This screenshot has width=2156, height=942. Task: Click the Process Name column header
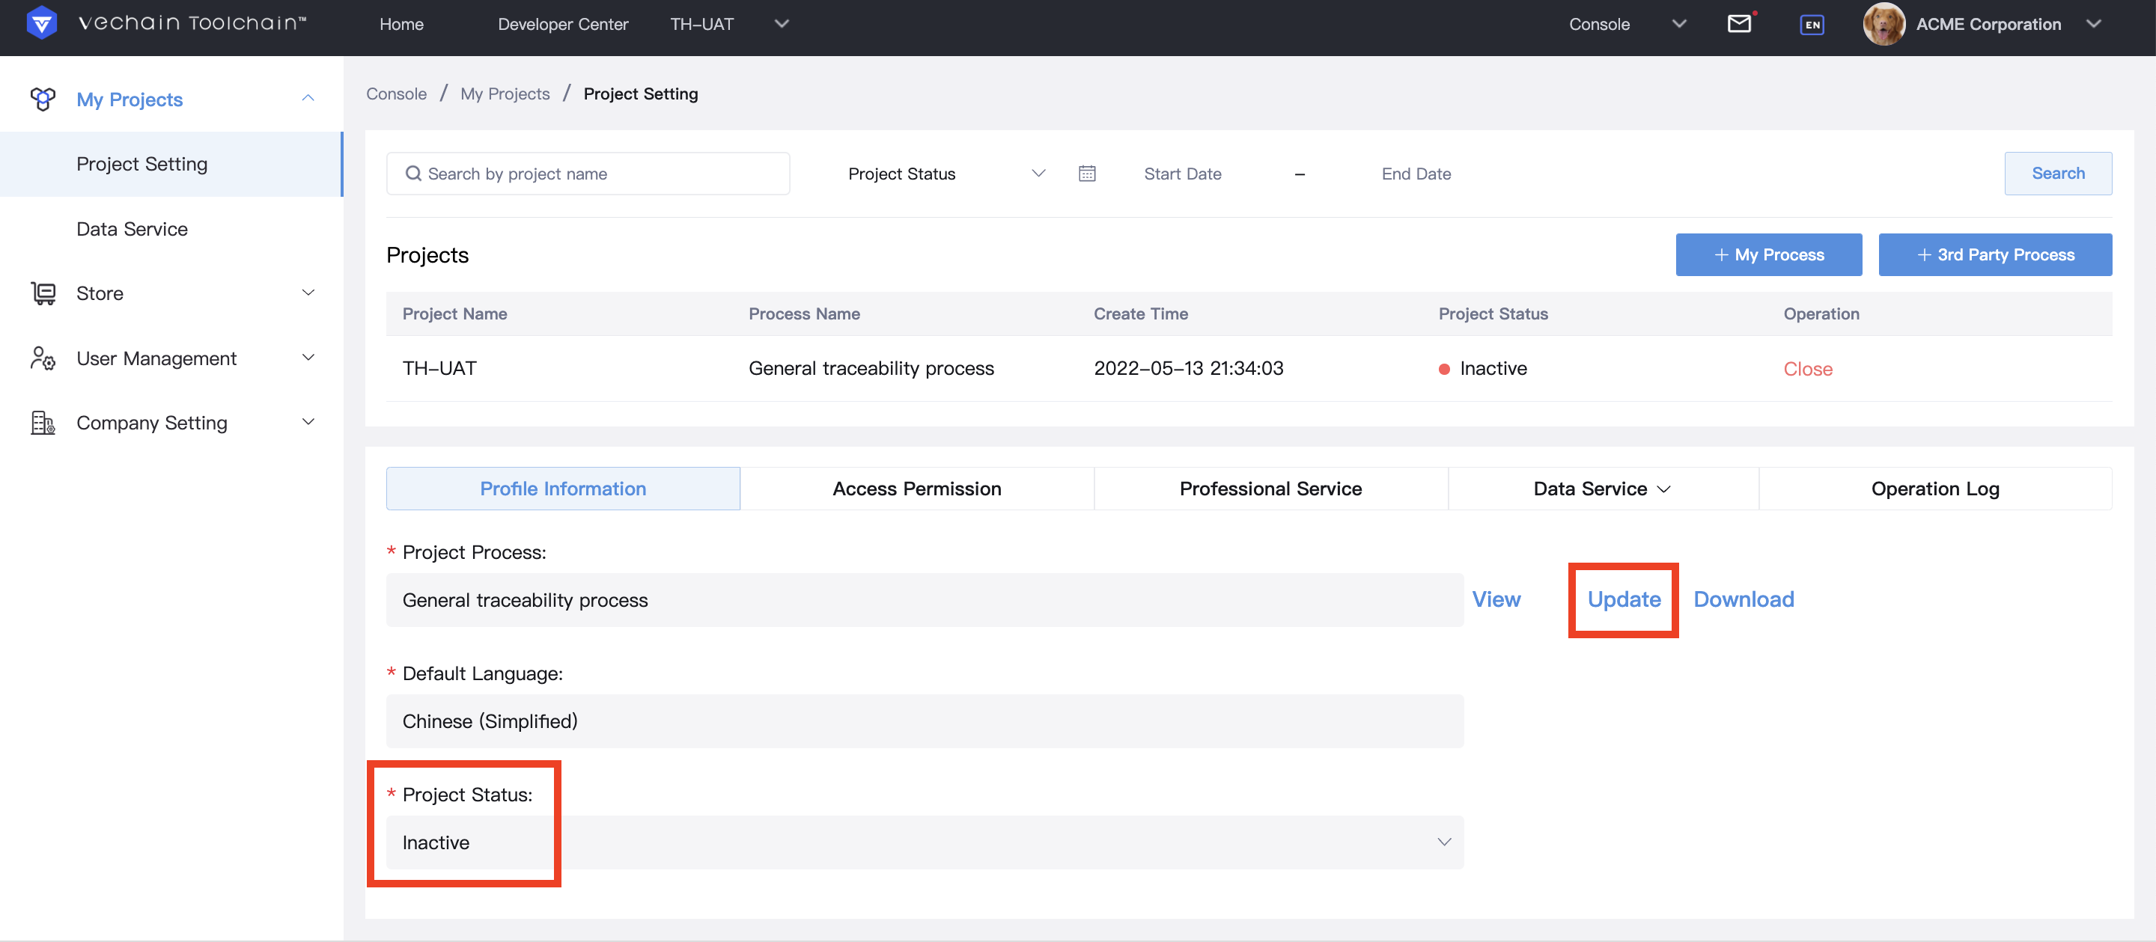coord(803,314)
